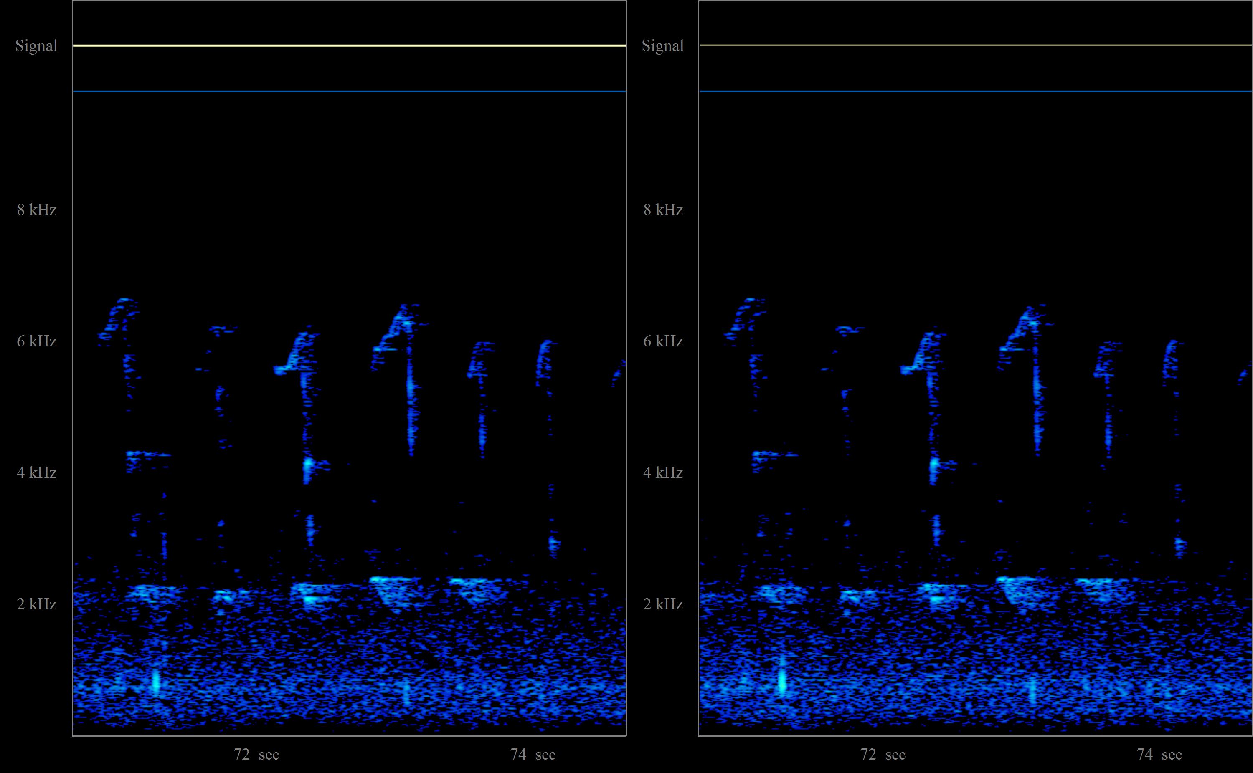Click the "72 sec" label under the left spectrogram
The image size is (1253, 773).
tap(256, 755)
